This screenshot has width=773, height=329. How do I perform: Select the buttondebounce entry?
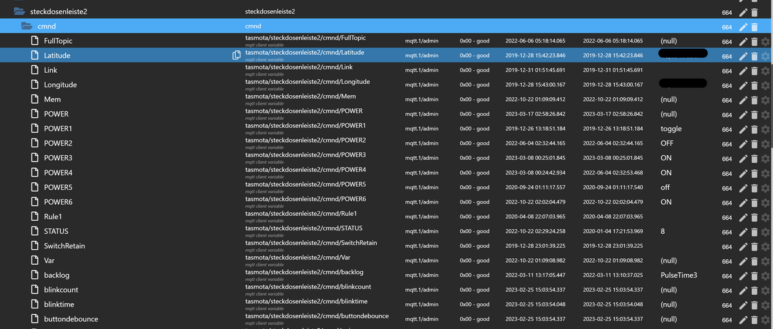70,319
